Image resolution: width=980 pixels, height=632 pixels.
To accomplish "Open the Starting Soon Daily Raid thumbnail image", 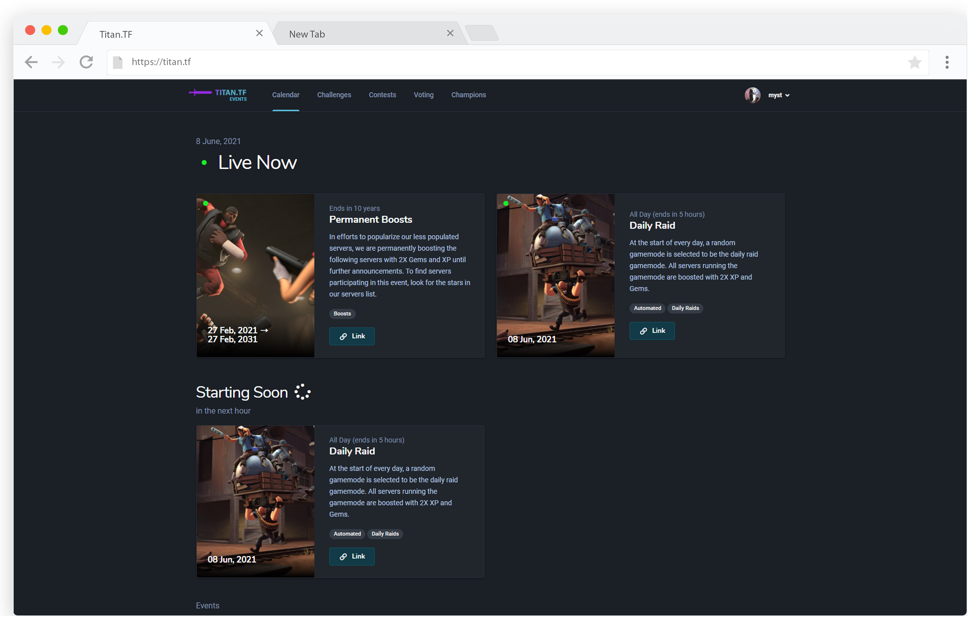I will [x=255, y=502].
